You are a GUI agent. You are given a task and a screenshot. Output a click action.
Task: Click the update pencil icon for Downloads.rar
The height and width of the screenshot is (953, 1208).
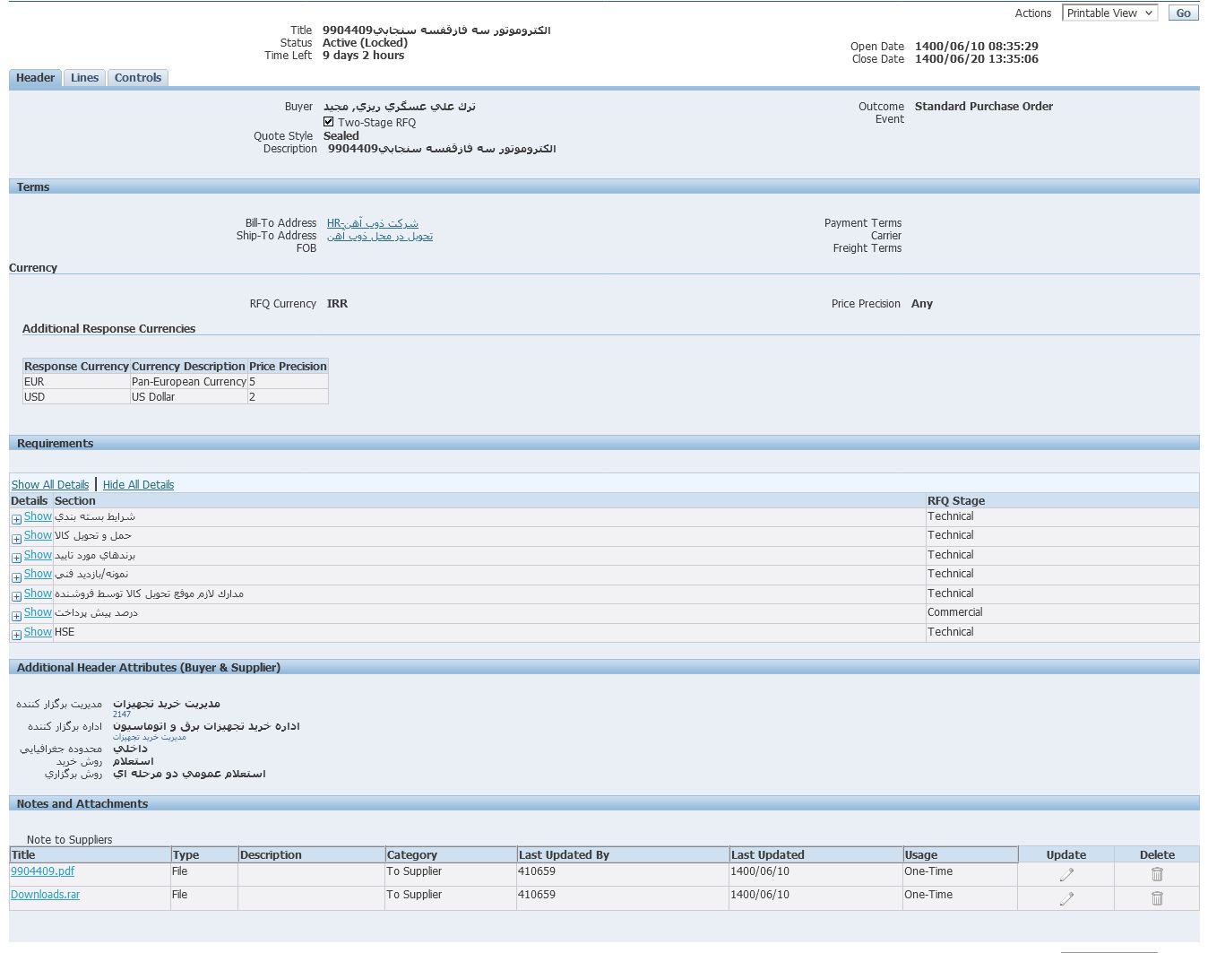(1066, 898)
